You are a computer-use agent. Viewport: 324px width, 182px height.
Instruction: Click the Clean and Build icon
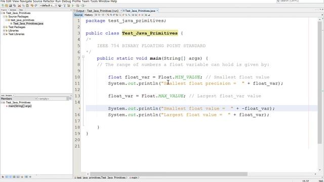coord(68,6)
